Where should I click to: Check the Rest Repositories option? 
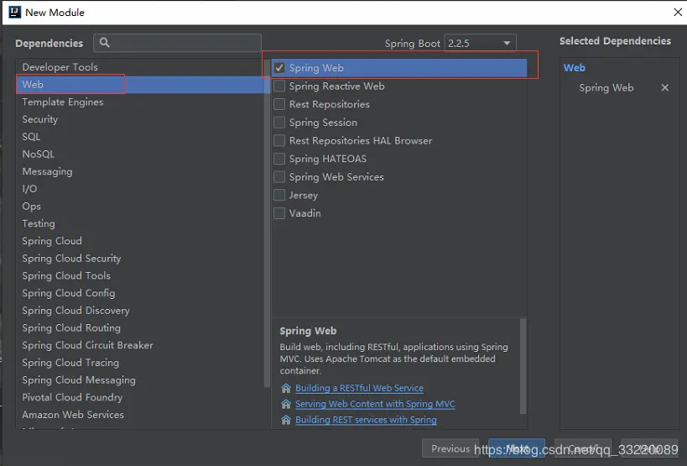point(279,104)
